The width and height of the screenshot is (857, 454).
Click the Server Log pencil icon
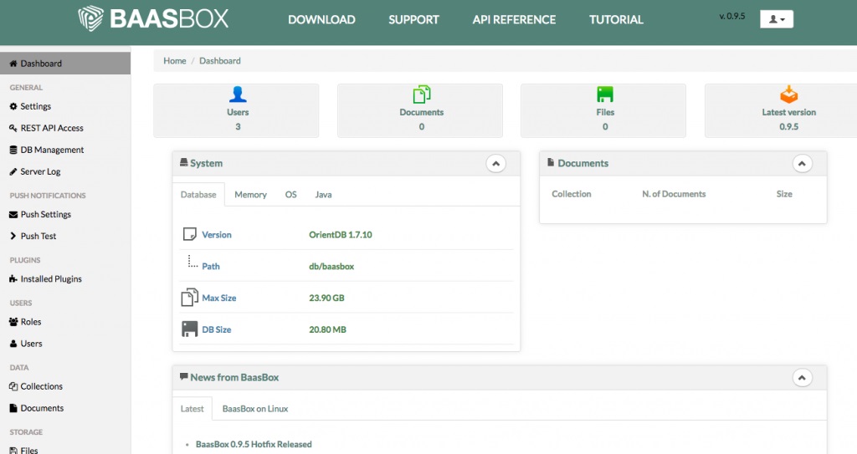pos(13,171)
